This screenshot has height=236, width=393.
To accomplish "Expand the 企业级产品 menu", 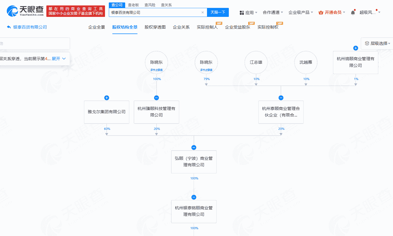I will pos(301,13).
